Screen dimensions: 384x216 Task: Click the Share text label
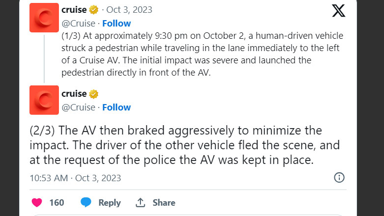(164, 202)
